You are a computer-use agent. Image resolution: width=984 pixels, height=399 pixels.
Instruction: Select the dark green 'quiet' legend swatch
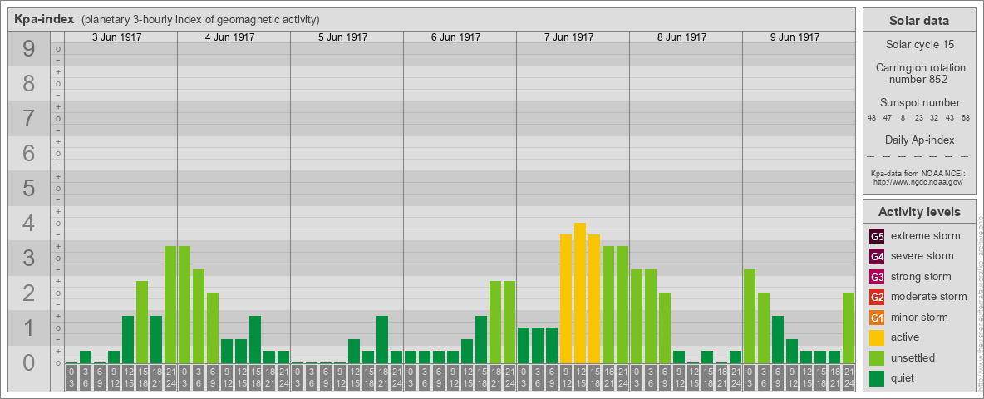tap(877, 377)
